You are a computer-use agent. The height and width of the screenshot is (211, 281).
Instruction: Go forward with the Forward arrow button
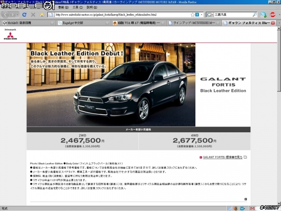tap(12, 15)
